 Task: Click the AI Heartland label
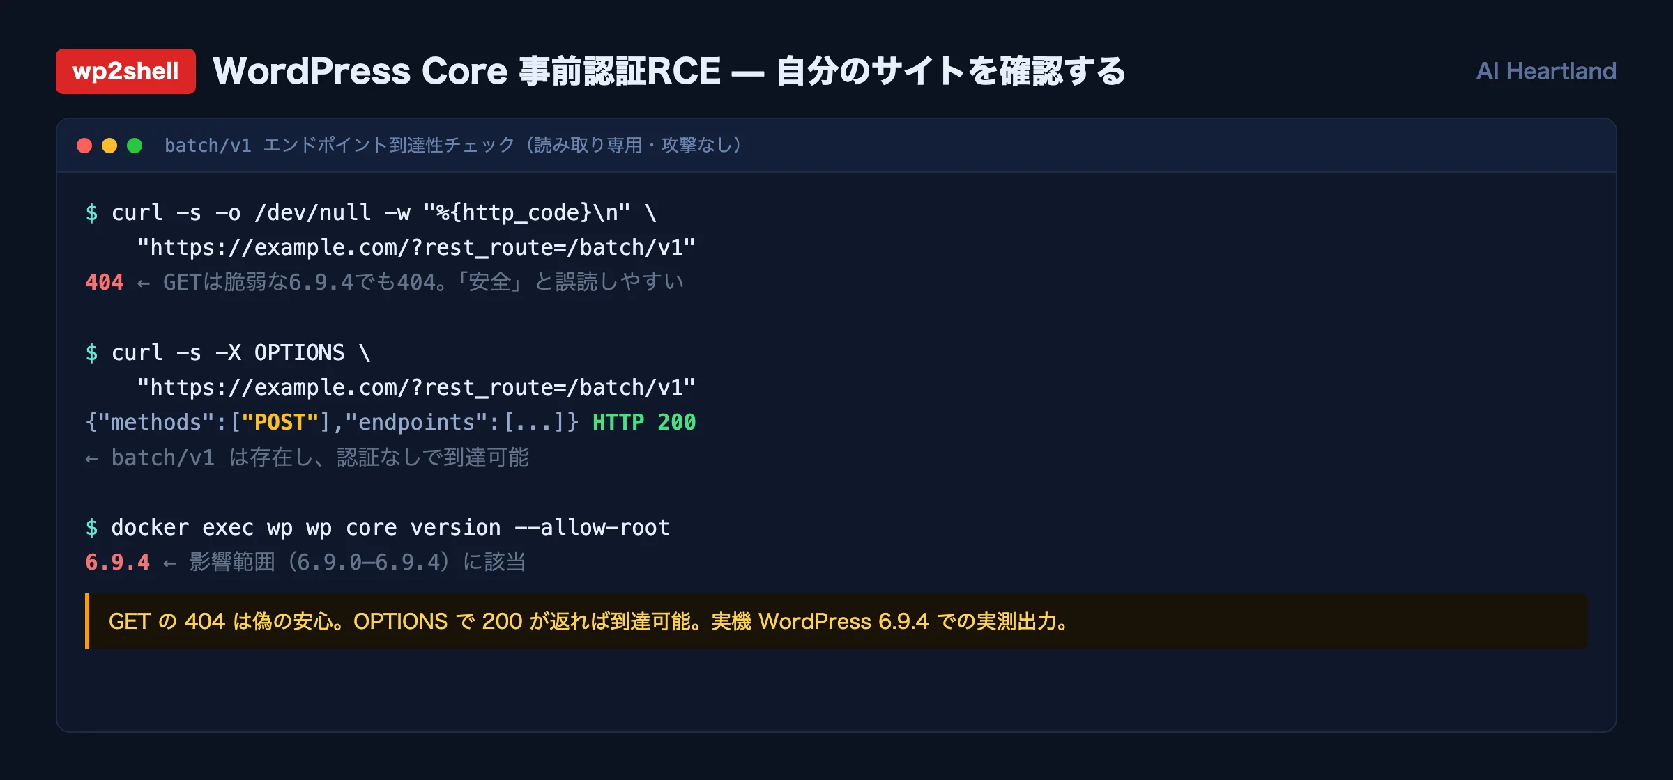click(1545, 71)
